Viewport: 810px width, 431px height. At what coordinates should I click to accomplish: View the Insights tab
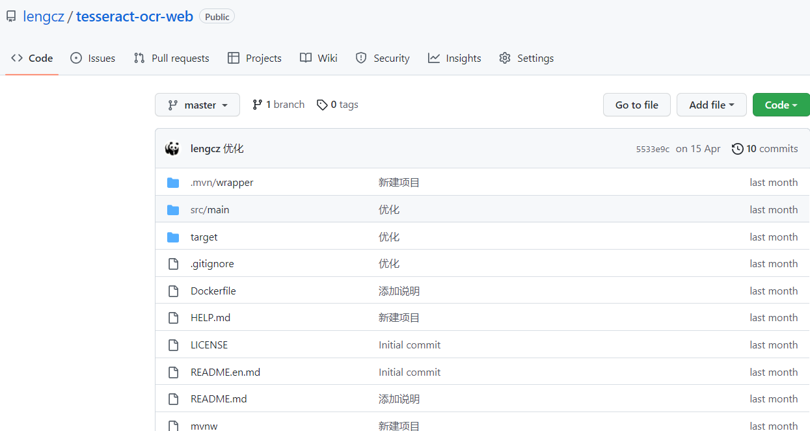455,58
